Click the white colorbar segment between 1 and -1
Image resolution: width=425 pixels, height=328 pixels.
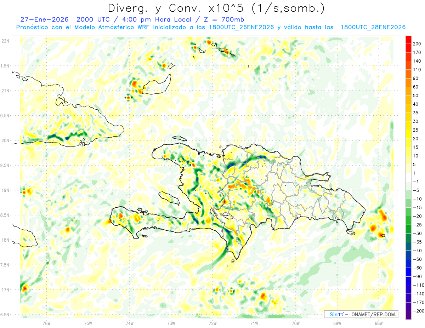coord(408,177)
